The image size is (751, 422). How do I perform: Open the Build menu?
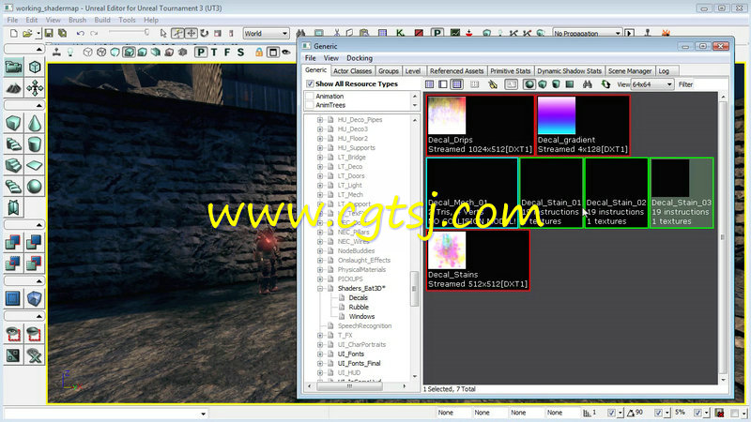pyautogui.click(x=102, y=20)
